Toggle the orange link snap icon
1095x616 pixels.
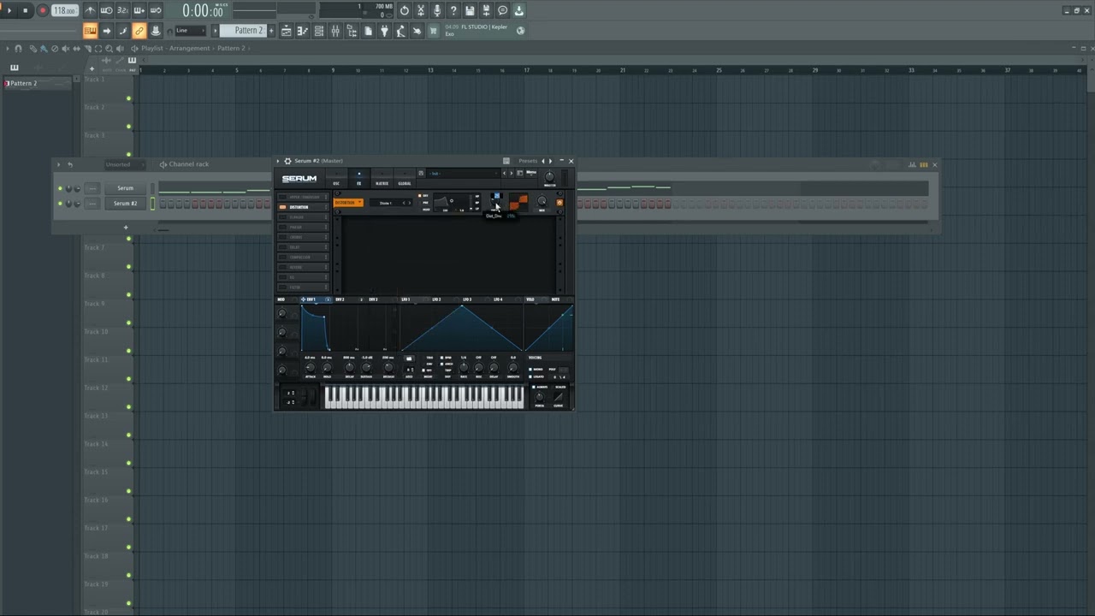pyautogui.click(x=139, y=31)
